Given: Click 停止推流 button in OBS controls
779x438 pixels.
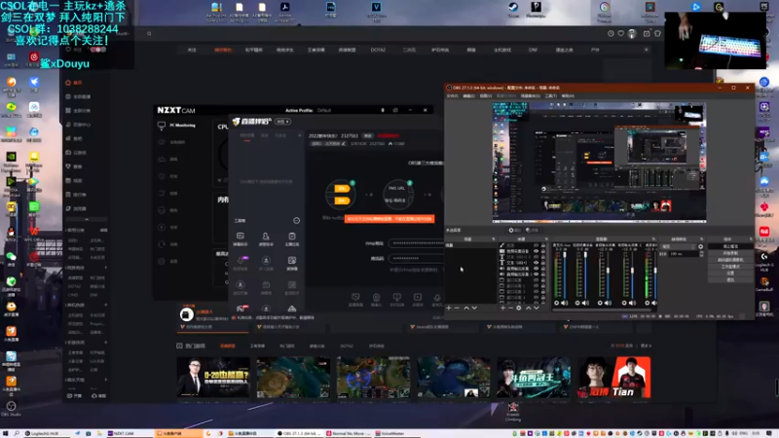Looking at the screenshot, I should pyautogui.click(x=731, y=246).
